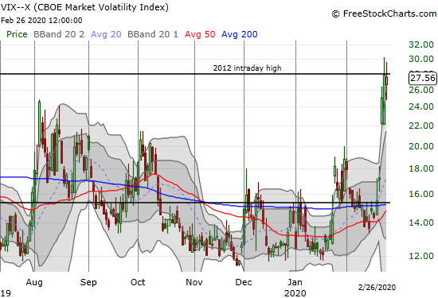Click the 22.00 price axis label
The image size is (438, 298).
pyautogui.click(x=421, y=126)
